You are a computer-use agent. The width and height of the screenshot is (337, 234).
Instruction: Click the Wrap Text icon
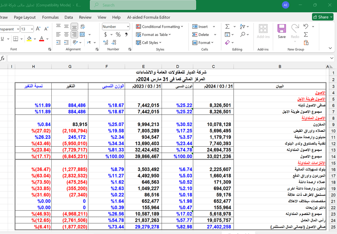[83, 26]
